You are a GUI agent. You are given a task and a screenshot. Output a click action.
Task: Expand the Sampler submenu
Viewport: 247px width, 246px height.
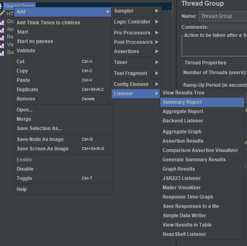(x=136, y=11)
